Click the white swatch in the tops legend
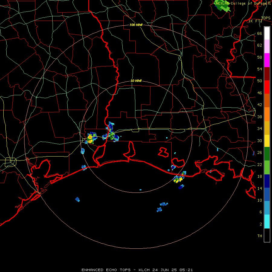This screenshot has width=272, height=272. coord(267,33)
